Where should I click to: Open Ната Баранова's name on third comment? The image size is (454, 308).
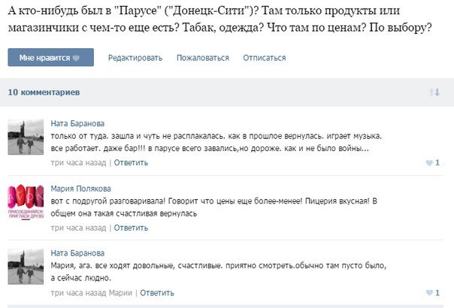pyautogui.click(x=77, y=253)
